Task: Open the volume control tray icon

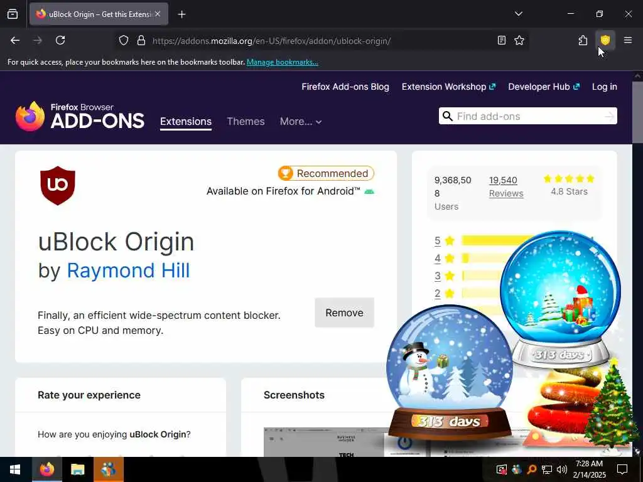Action: point(562,469)
